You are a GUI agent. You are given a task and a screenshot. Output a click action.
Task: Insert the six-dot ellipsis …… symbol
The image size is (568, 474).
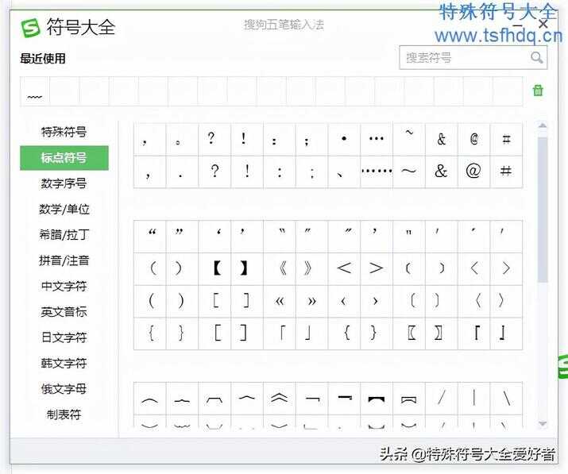click(377, 171)
